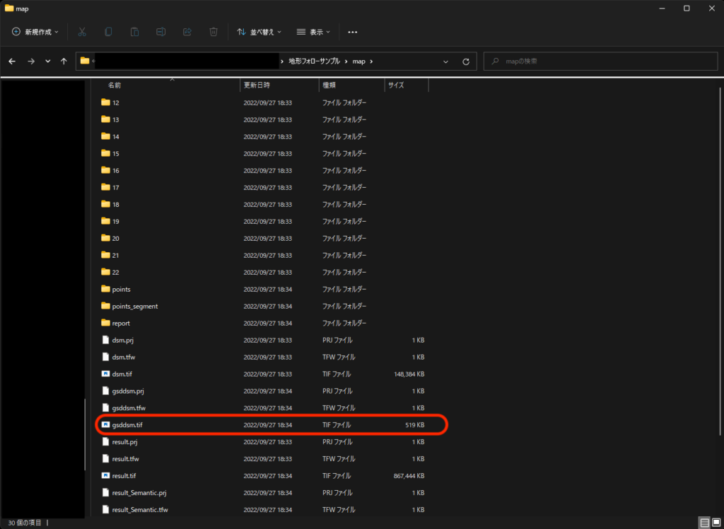The image size is (724, 529).
Task: Open the 表示 view menu
Action: click(315, 32)
